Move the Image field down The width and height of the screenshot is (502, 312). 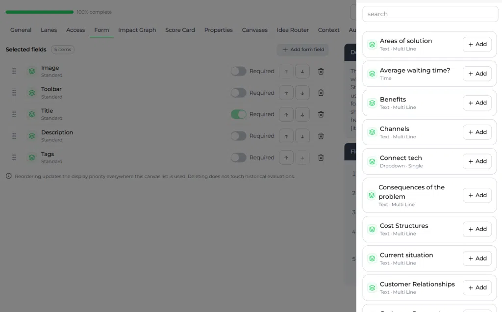(x=302, y=71)
